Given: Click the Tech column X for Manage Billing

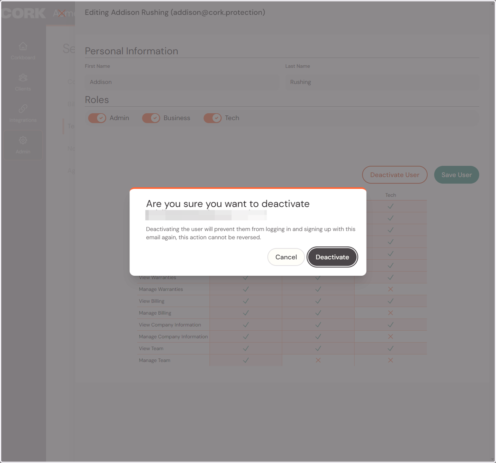Looking at the screenshot, I should [391, 313].
